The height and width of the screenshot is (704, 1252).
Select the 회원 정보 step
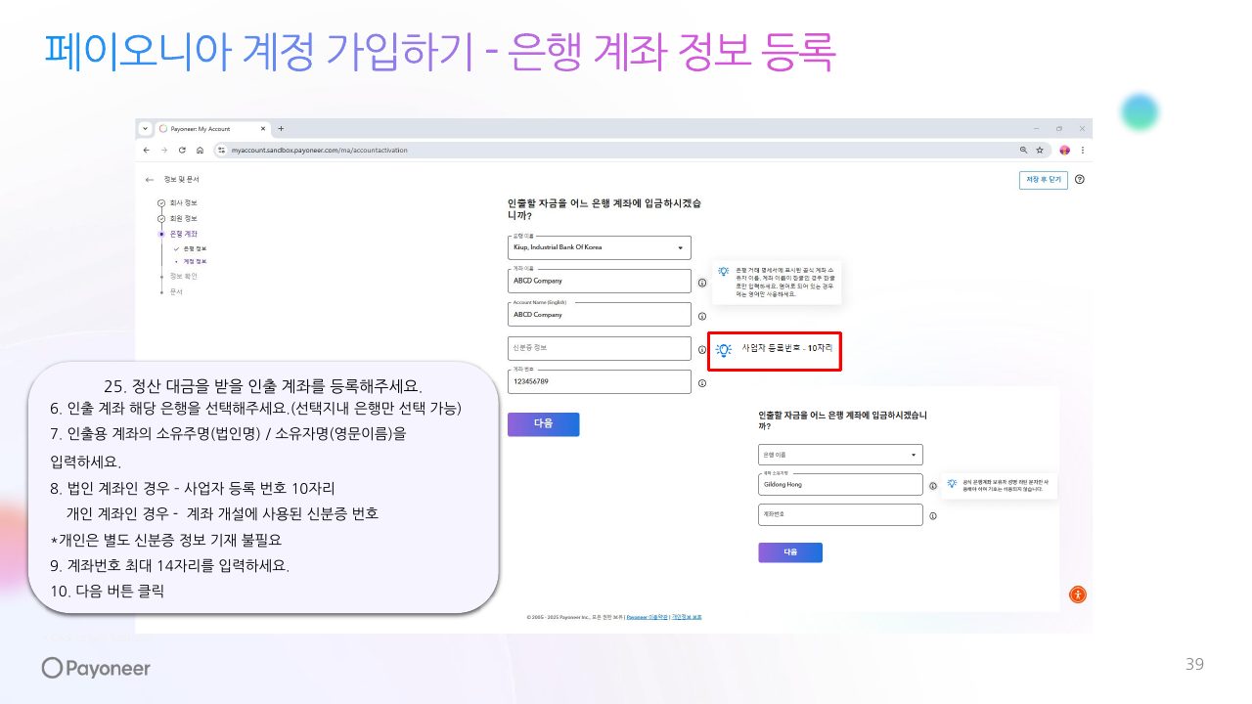[x=183, y=218]
